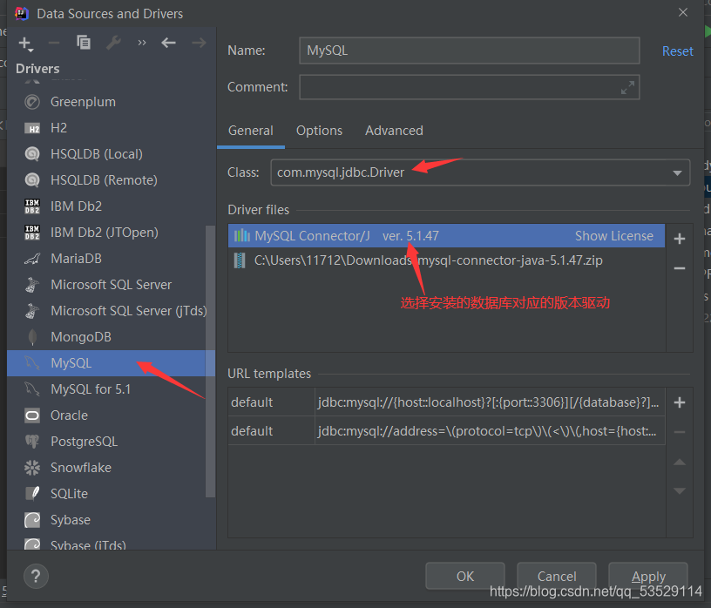Add a driver file with plus
711x608 pixels.
point(680,239)
